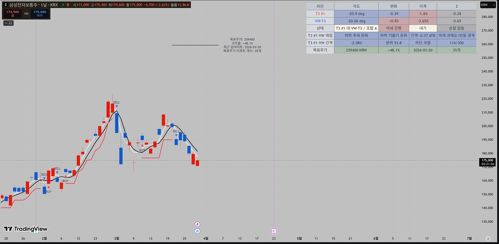Click the '-2.08%' gap cell
Viewport: 499px width, 244px height.
(356, 43)
